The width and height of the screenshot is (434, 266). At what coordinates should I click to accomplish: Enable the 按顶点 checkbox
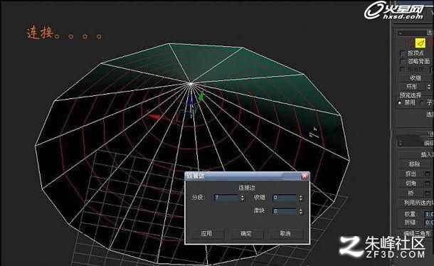click(x=403, y=53)
